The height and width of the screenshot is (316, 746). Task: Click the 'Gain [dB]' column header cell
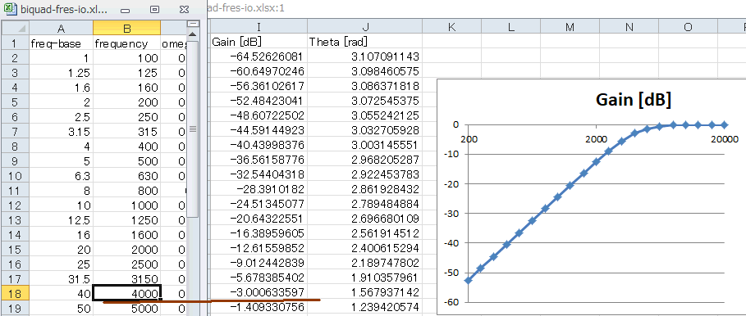pos(259,42)
